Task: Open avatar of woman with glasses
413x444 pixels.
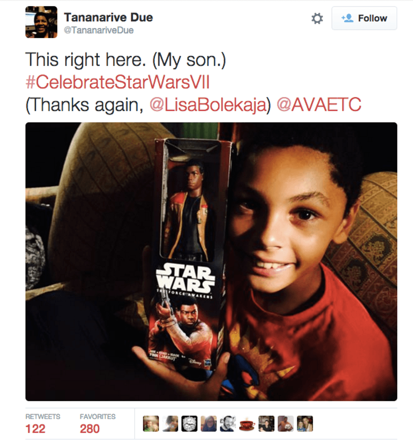Action: (x=209, y=424)
